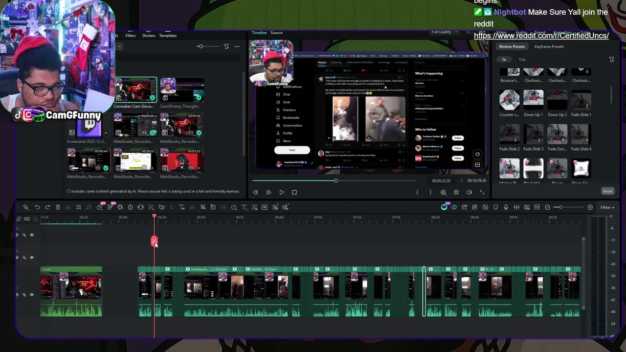Select the Out animation tab
Screen dimensions: 626x352
click(x=522, y=60)
